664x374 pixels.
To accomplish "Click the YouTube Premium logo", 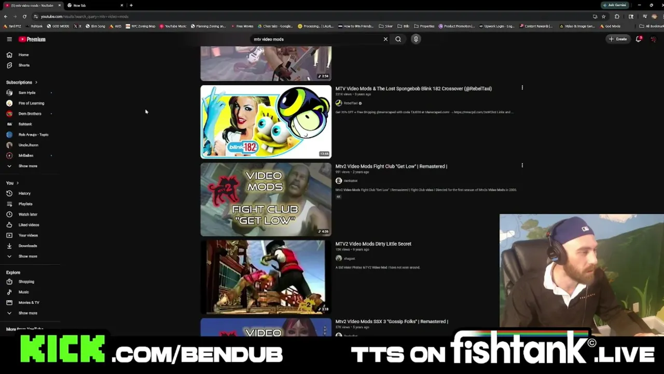I will 33,39.
